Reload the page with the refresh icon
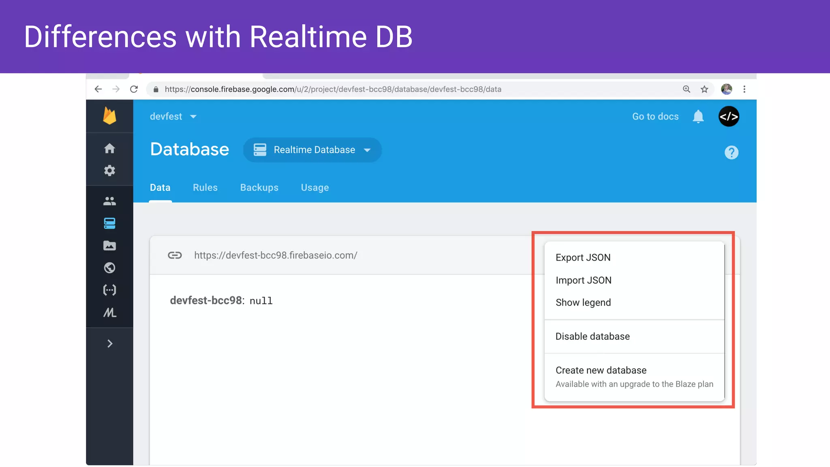830x467 pixels. 134,89
